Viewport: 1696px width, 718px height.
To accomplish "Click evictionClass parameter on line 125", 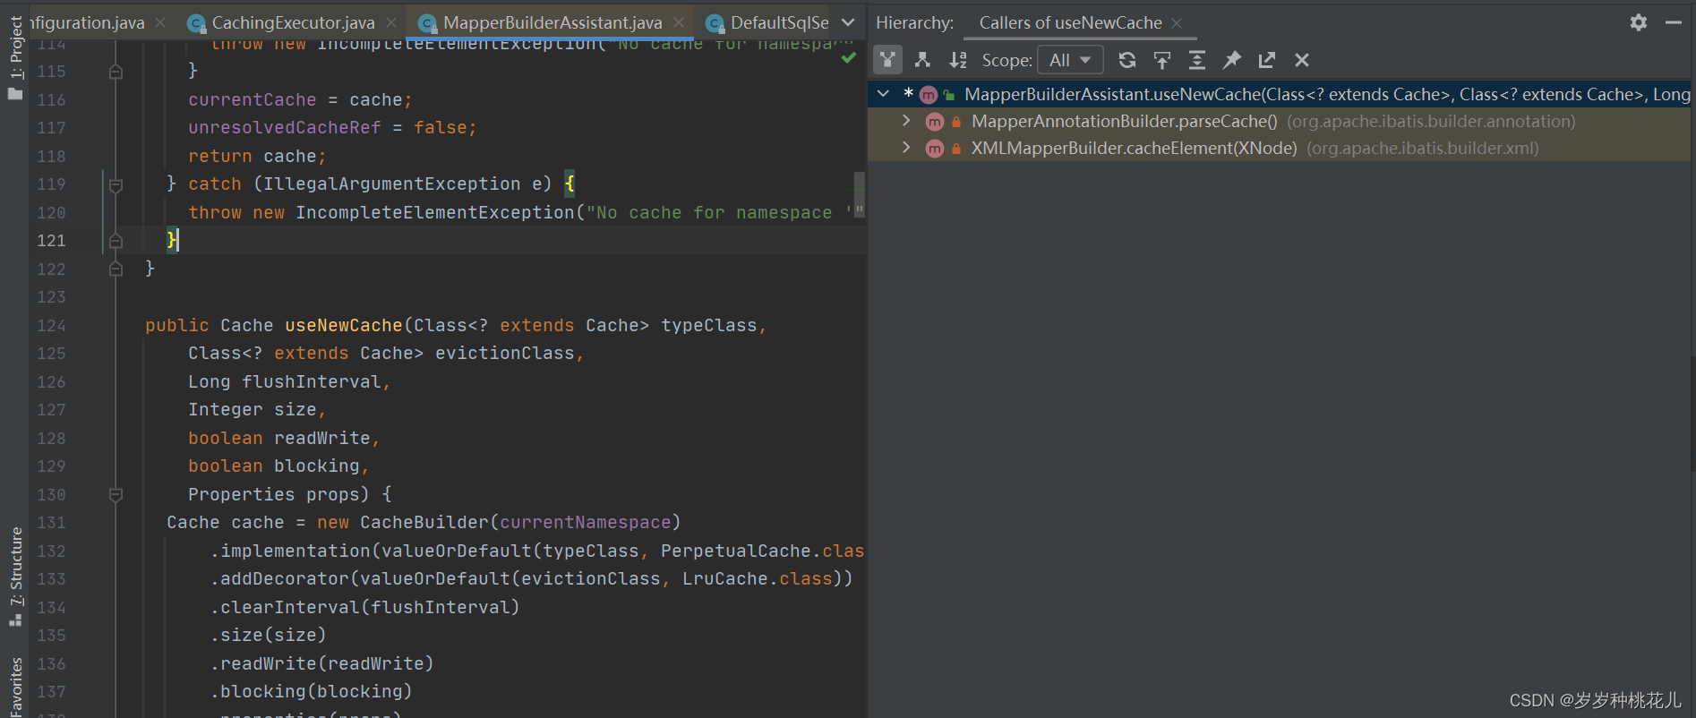I will pos(505,353).
